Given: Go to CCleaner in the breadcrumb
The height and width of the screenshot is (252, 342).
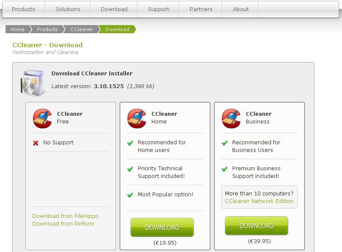Looking at the screenshot, I should pyautogui.click(x=82, y=29).
